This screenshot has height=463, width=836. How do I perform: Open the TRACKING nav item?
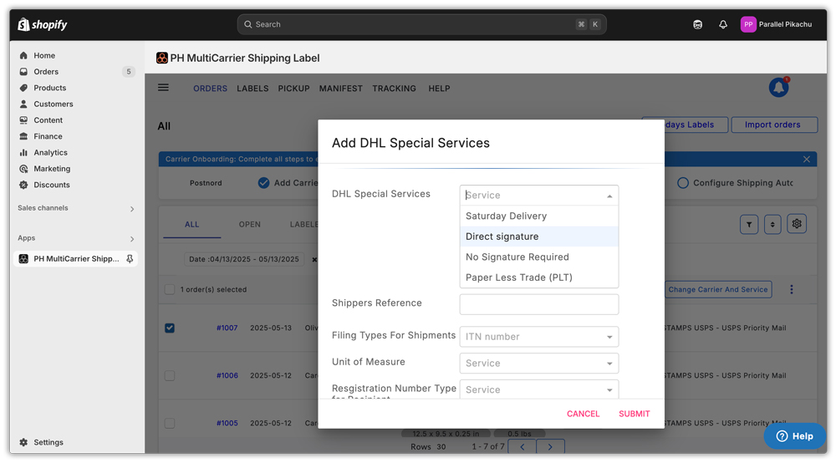(x=394, y=89)
